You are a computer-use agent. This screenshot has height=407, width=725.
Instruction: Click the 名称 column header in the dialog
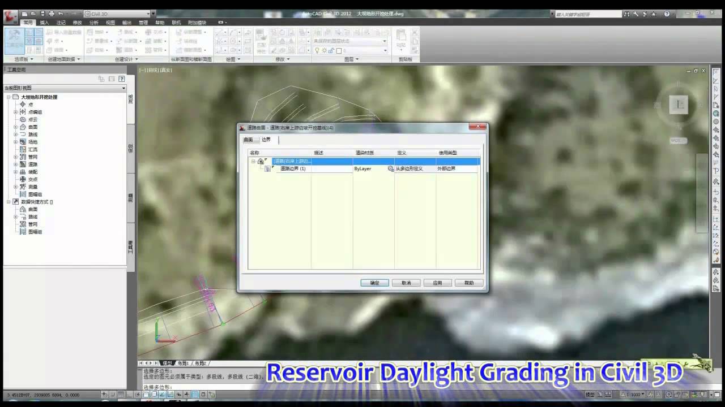click(x=254, y=153)
